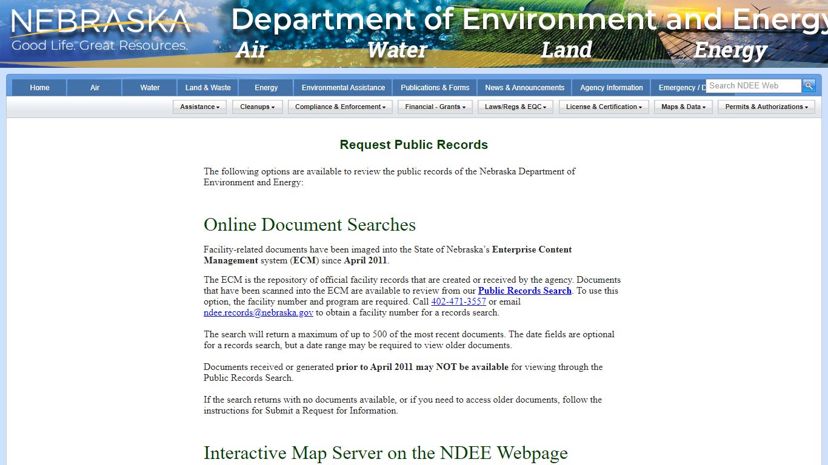Click the Energy label in banner

click(x=730, y=51)
